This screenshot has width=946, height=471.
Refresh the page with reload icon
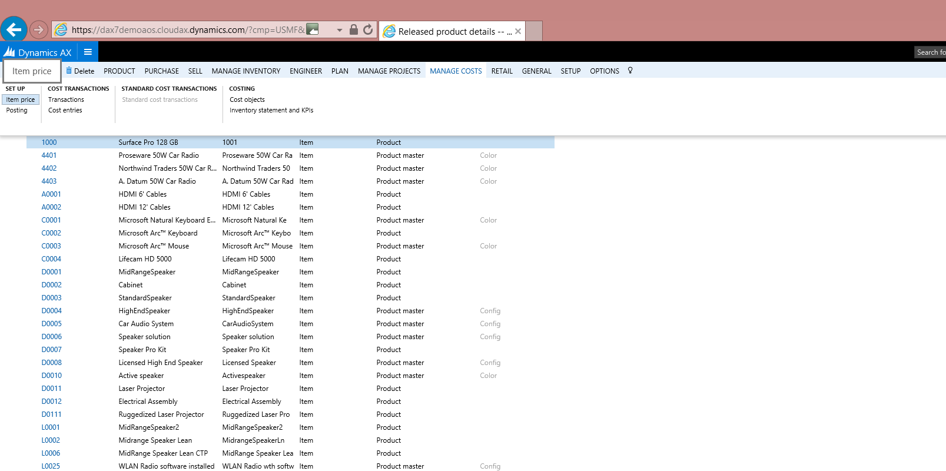pos(368,29)
